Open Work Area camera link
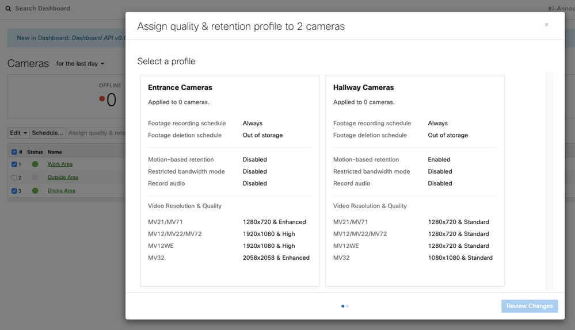575x330 pixels. pos(60,164)
